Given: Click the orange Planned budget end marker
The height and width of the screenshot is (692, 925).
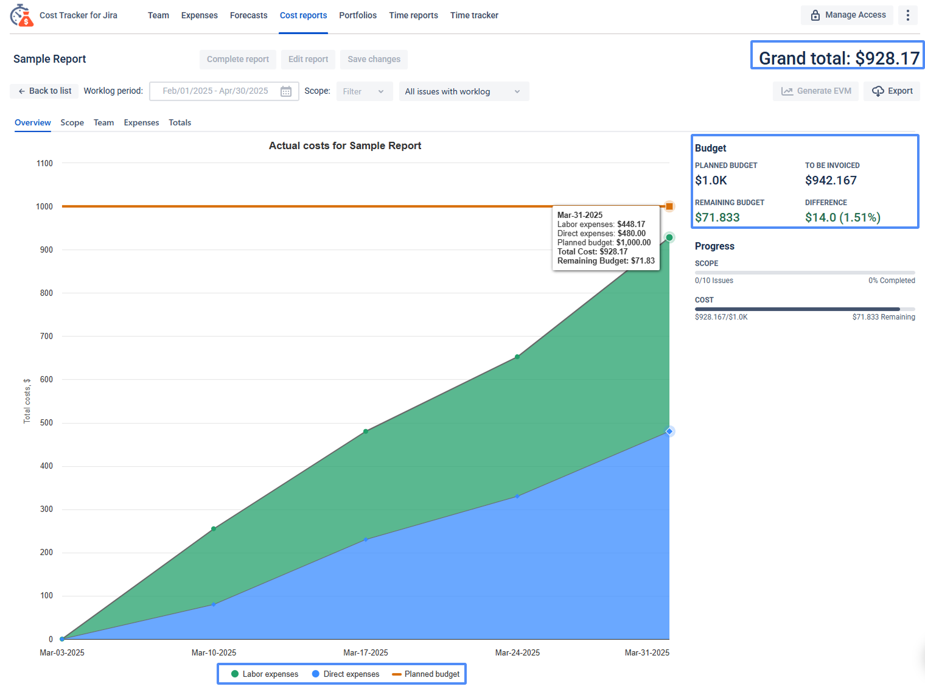Looking at the screenshot, I should [x=669, y=206].
